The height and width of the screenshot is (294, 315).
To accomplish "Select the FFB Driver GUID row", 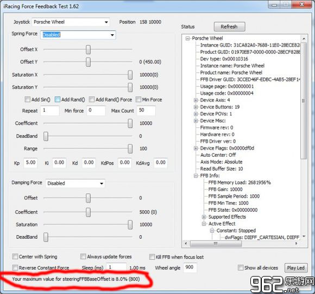I will point(250,79).
